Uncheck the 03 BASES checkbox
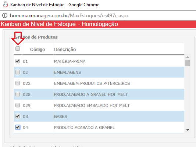This screenshot has height=147, width=196. [x=18, y=116]
